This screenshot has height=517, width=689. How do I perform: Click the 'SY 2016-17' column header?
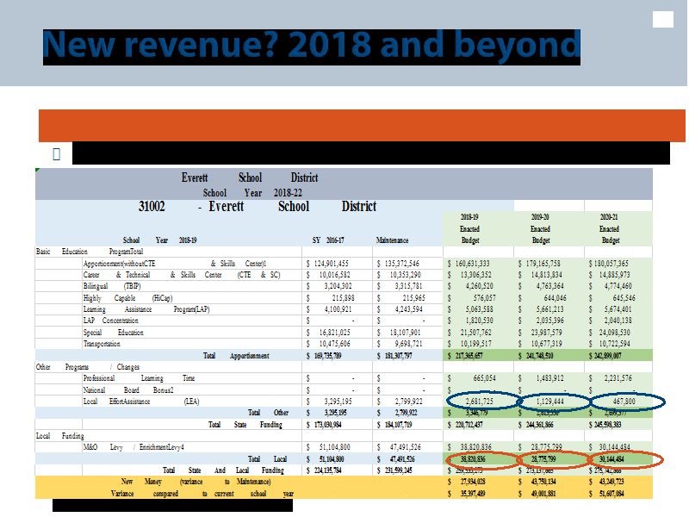pyautogui.click(x=328, y=240)
